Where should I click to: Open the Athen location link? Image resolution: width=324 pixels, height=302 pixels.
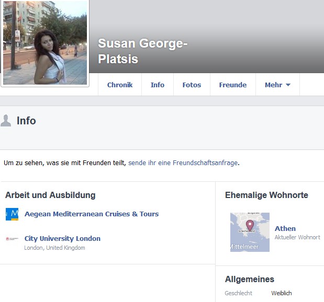click(285, 228)
